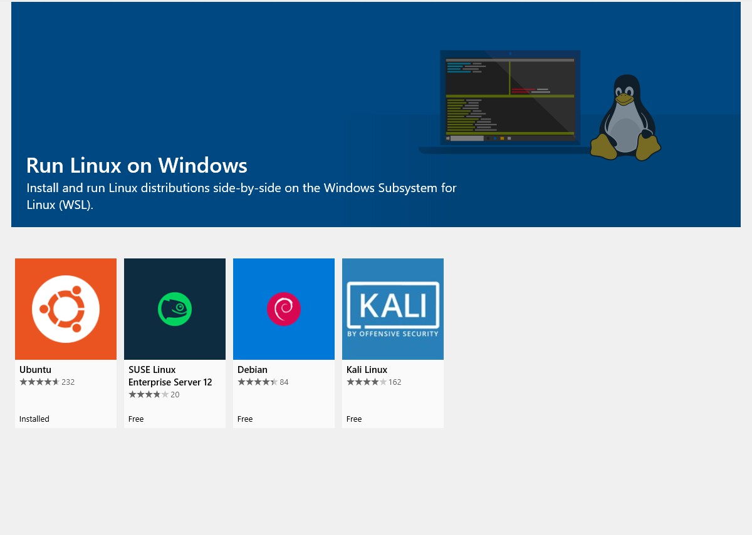The image size is (752, 535).
Task: Select the Debian swirl logo tile
Action: pyautogui.click(x=284, y=309)
